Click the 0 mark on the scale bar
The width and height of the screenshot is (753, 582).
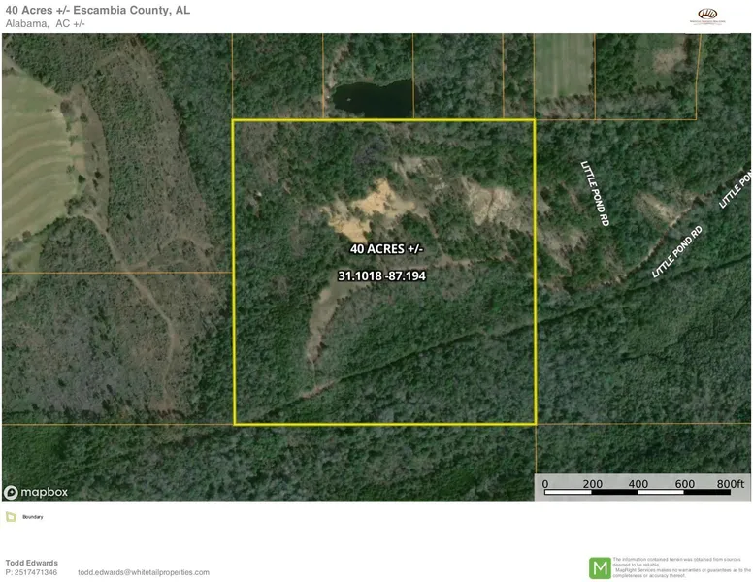[544, 483]
